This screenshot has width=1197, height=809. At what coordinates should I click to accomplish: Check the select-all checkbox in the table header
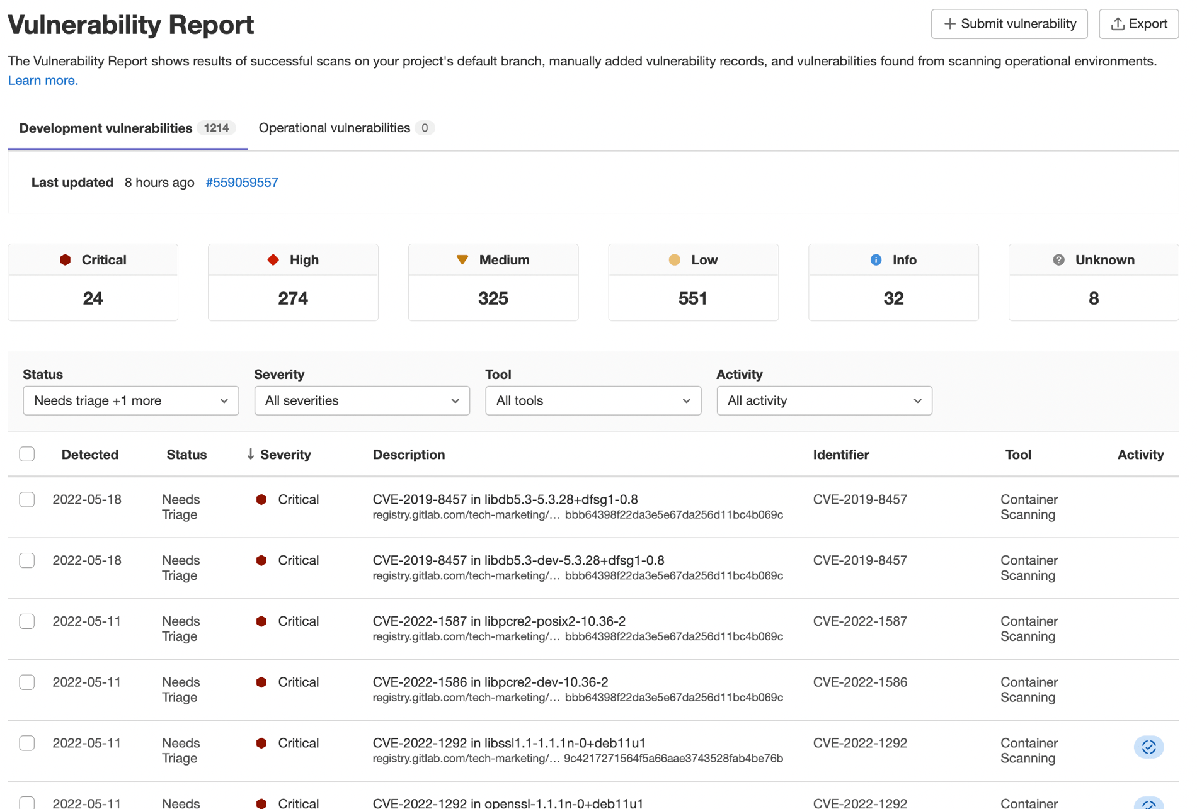click(x=26, y=453)
